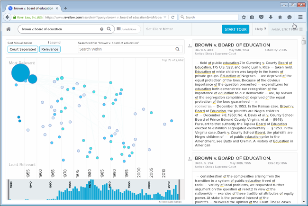This screenshot has width=308, height=206.
Task: Open the second result dated May 30th, 1955
Action: coord(233,158)
